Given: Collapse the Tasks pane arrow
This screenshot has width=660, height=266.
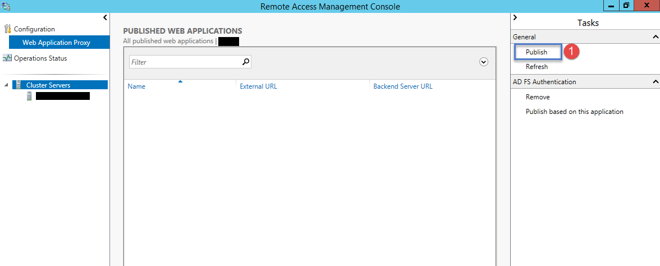Looking at the screenshot, I should click(x=515, y=18).
